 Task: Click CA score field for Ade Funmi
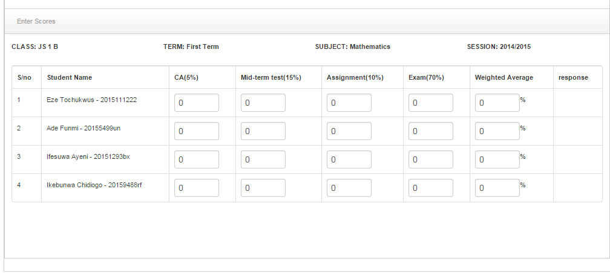tap(197, 132)
